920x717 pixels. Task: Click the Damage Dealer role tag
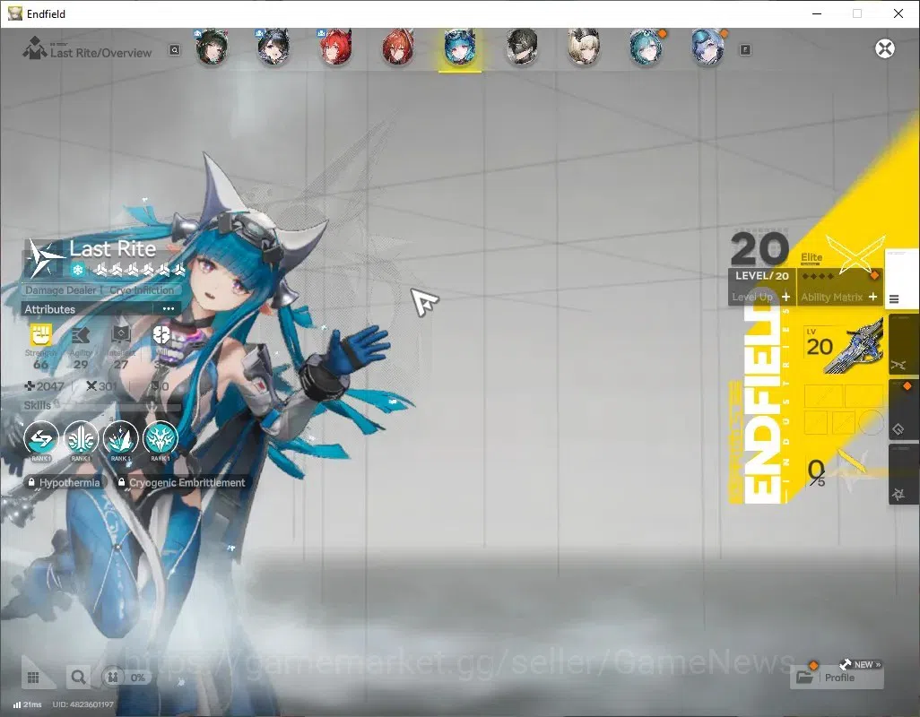tap(60, 290)
